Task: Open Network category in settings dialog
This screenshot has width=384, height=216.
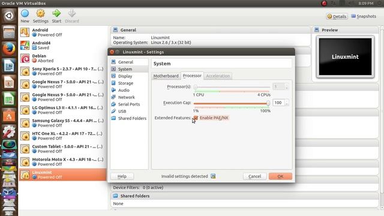Action: [x=129, y=97]
